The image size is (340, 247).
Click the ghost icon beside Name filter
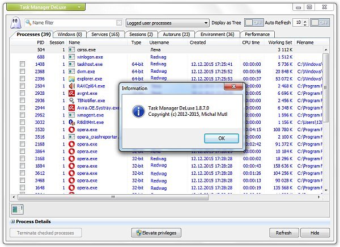16,23
